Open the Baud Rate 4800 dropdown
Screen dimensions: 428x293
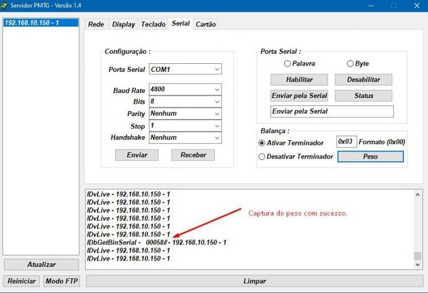[x=185, y=89]
